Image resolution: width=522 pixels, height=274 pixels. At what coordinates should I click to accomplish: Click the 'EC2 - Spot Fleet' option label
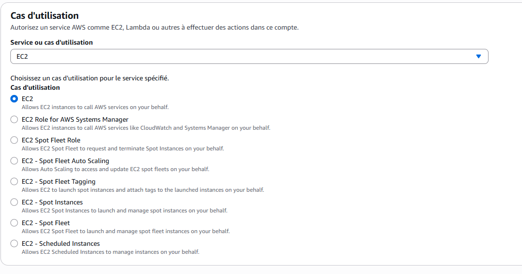[45, 223]
